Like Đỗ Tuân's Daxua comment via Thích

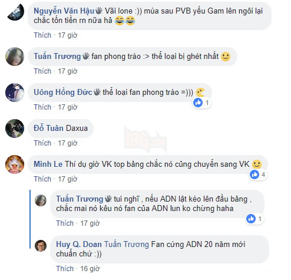point(42,143)
